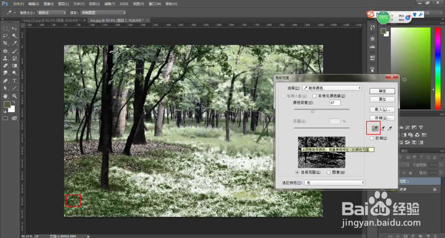Choose the Selection (选择范围) radio button
The image size is (445, 238).
click(297, 172)
